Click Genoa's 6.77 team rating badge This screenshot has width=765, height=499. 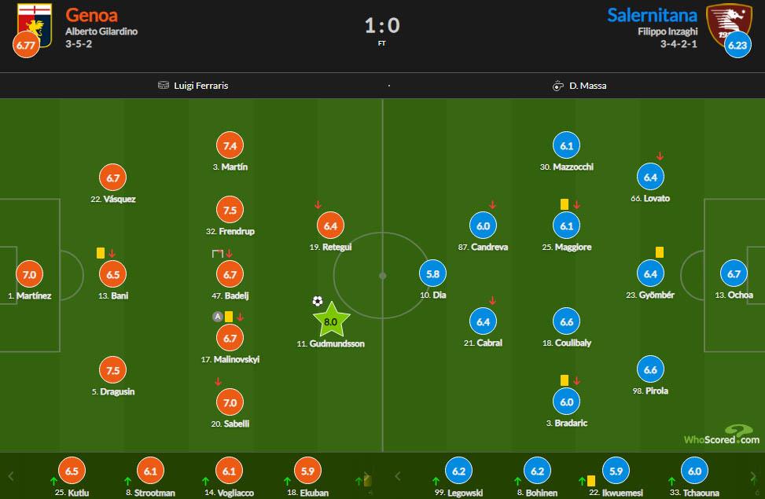pyautogui.click(x=25, y=46)
